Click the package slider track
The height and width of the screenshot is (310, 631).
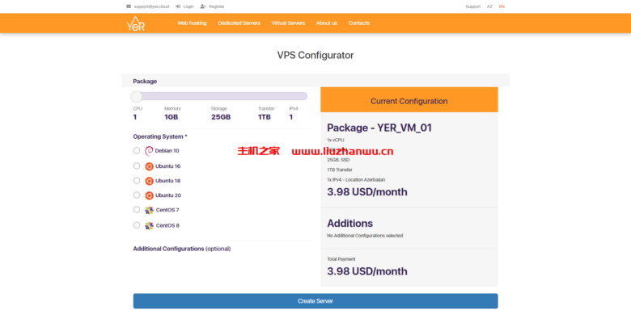[x=219, y=96]
